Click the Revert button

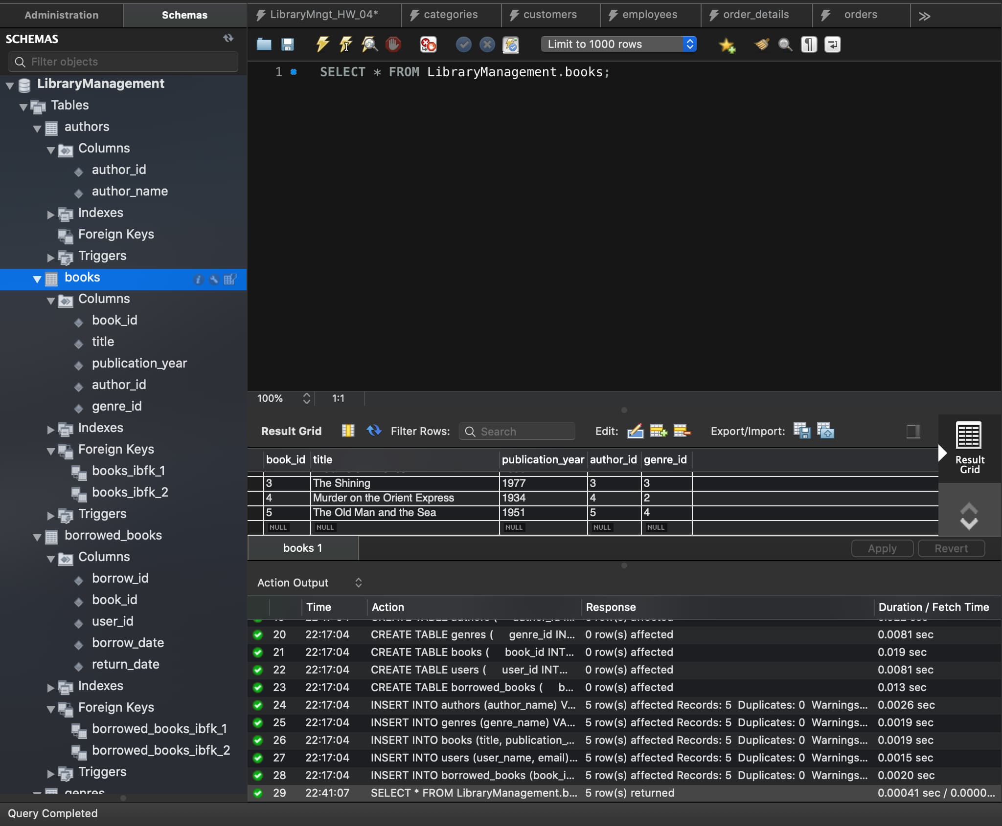click(x=951, y=548)
